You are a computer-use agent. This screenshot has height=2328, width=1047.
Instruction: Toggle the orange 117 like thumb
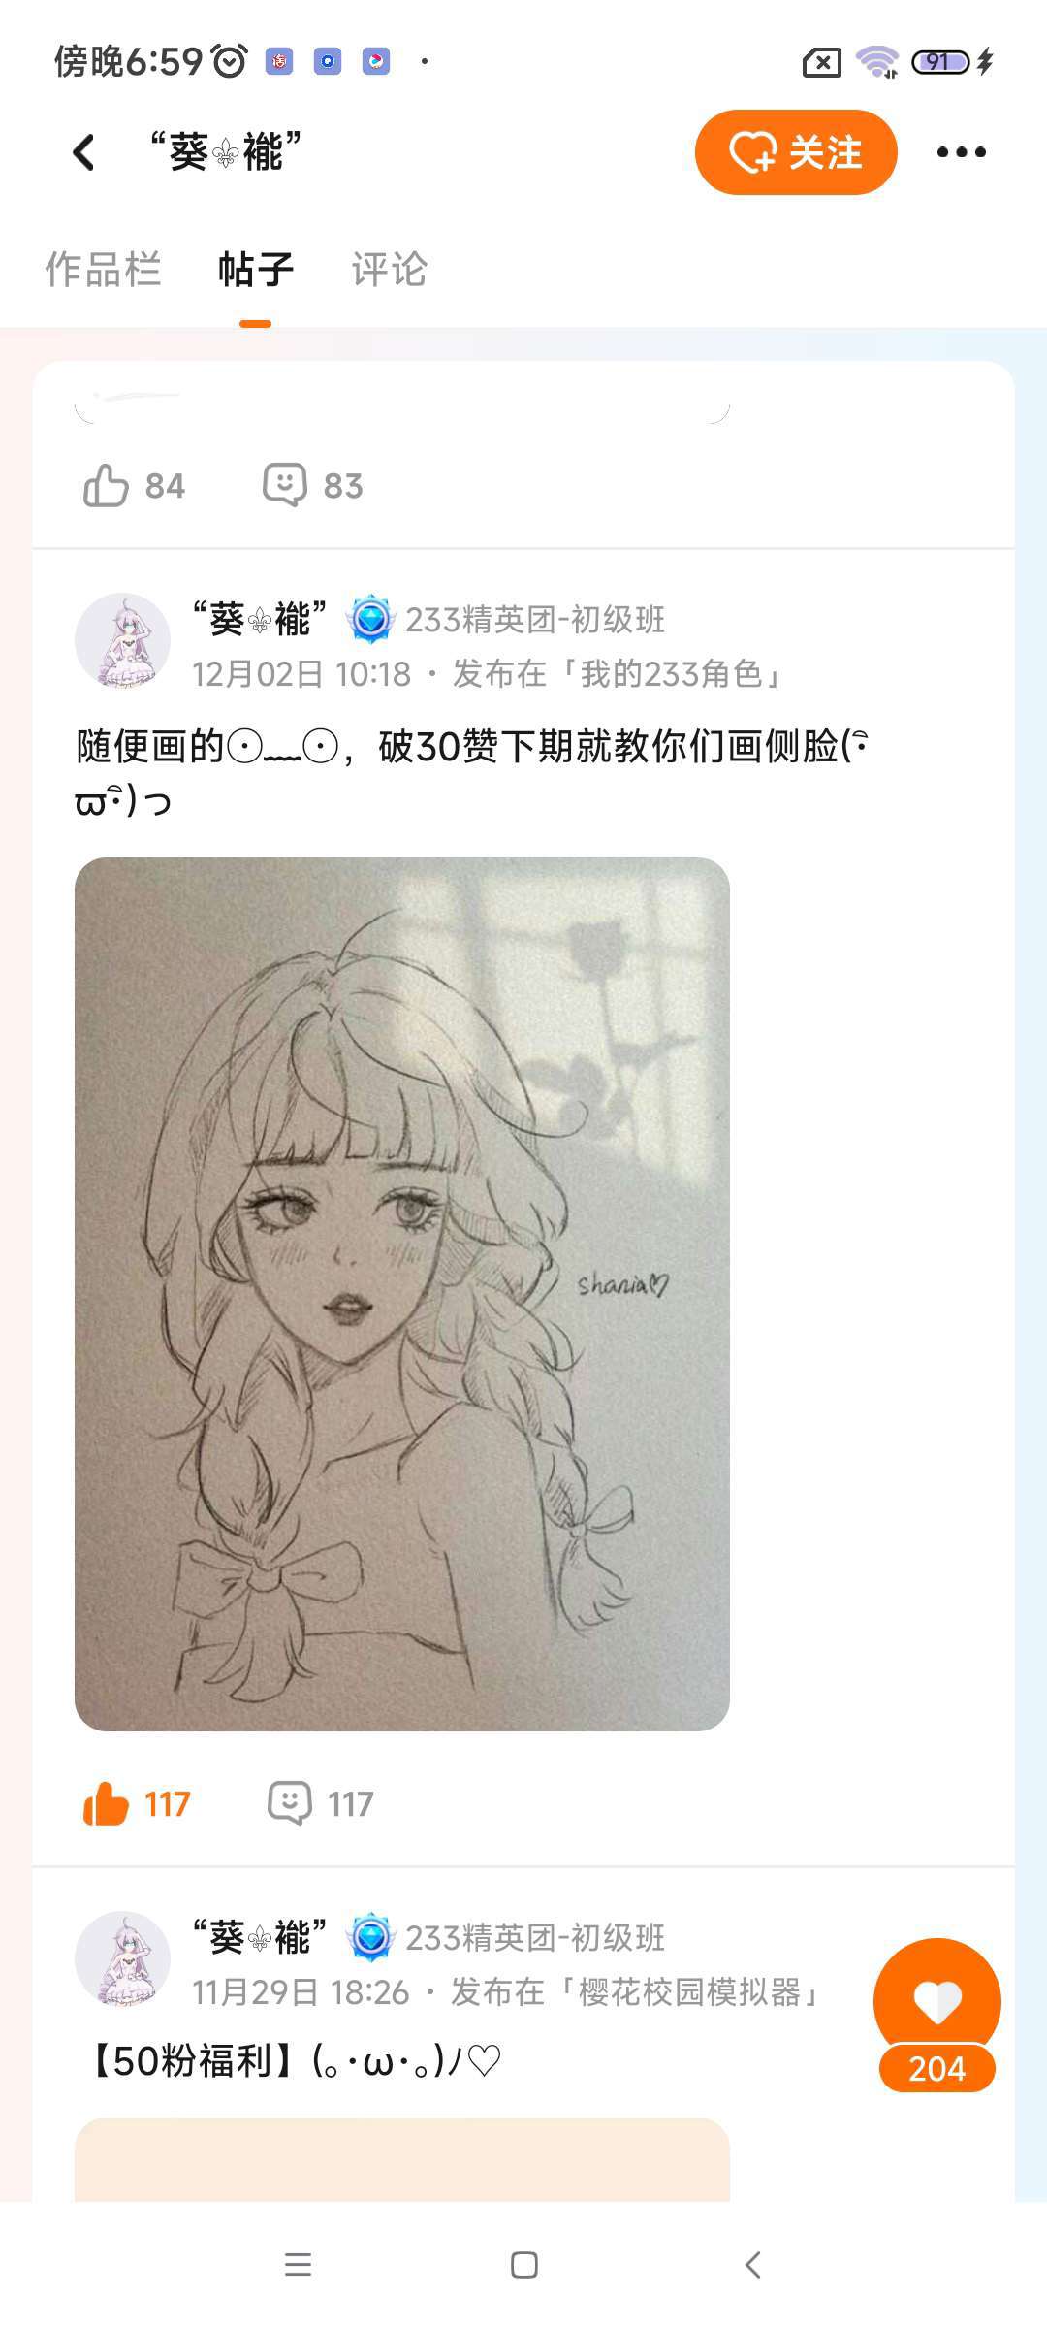(x=136, y=1803)
